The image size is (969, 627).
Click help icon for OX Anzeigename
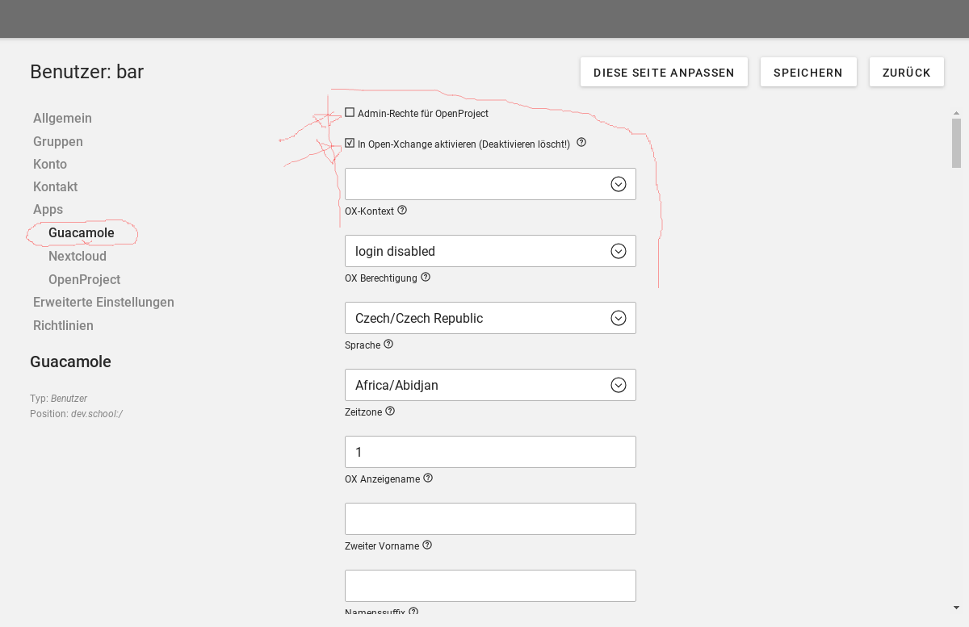coord(428,479)
